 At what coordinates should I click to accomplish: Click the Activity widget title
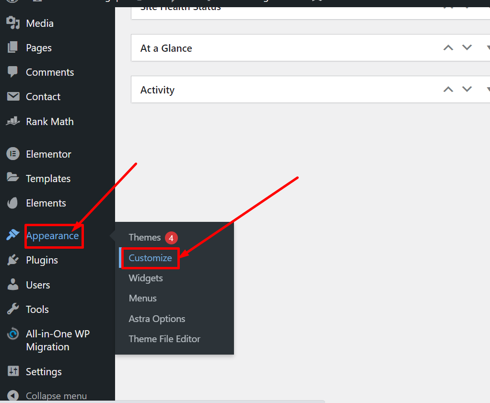point(157,90)
